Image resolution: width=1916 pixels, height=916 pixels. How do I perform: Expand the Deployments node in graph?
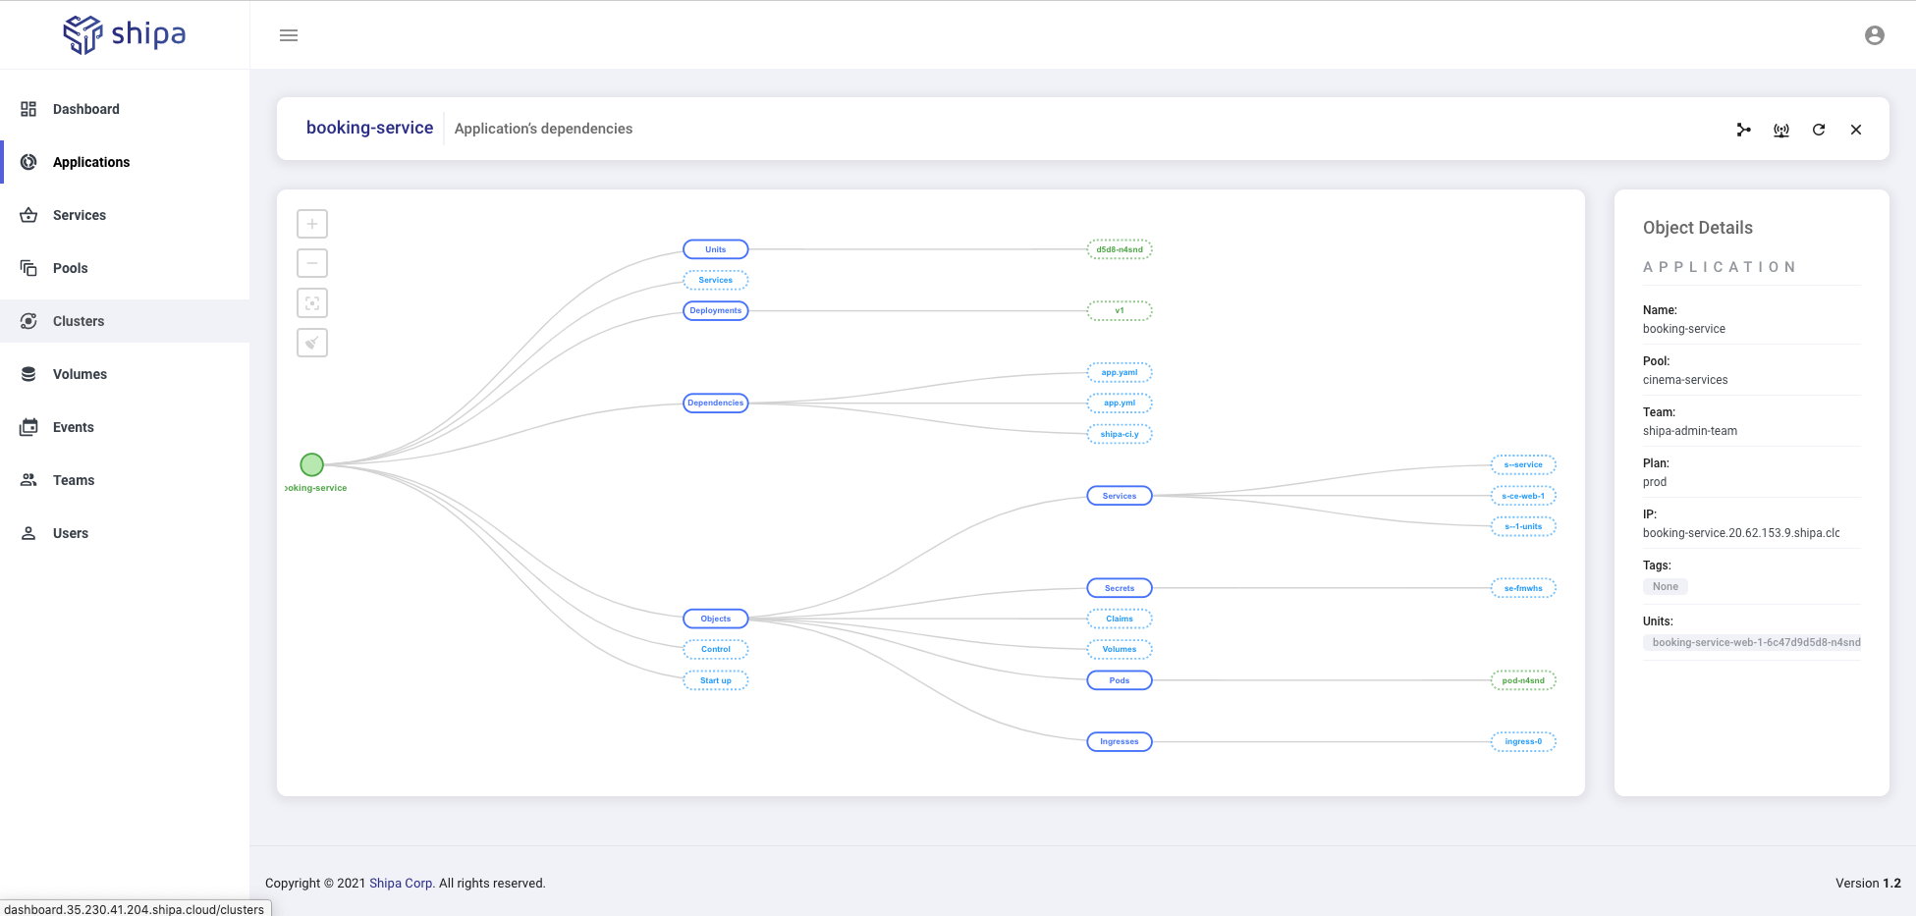point(715,310)
